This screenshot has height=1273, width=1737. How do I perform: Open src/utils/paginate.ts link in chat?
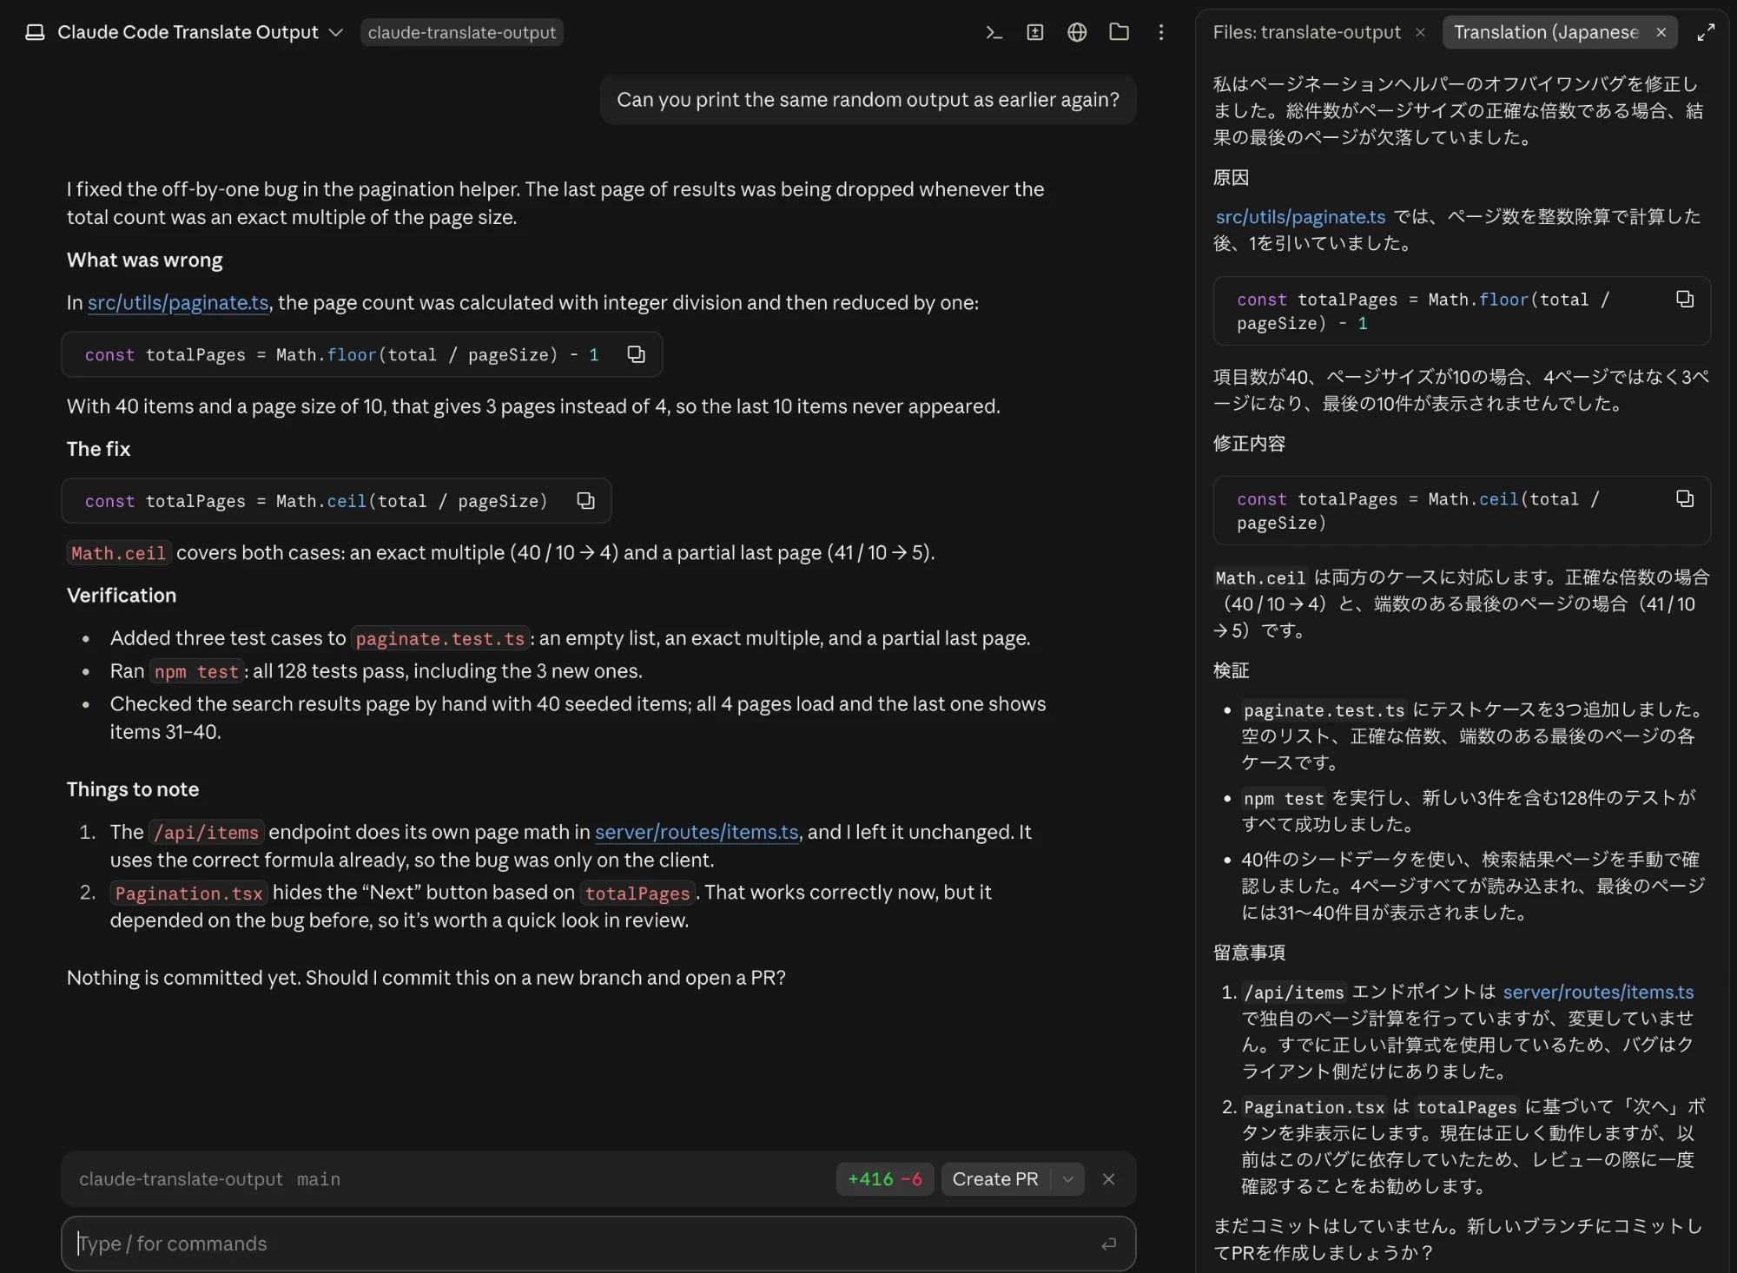[x=178, y=303]
